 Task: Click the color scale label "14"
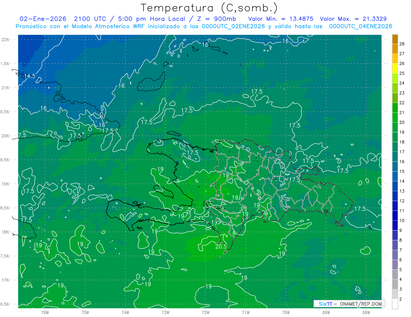402,181
